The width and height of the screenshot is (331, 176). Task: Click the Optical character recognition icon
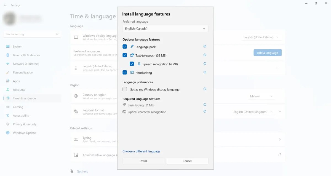click(x=125, y=112)
